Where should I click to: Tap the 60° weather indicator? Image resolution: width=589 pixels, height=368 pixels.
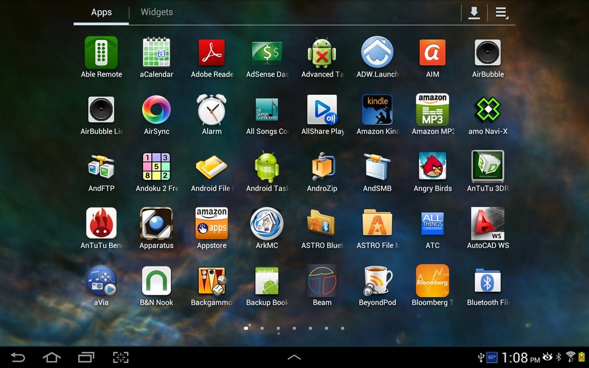click(x=492, y=358)
